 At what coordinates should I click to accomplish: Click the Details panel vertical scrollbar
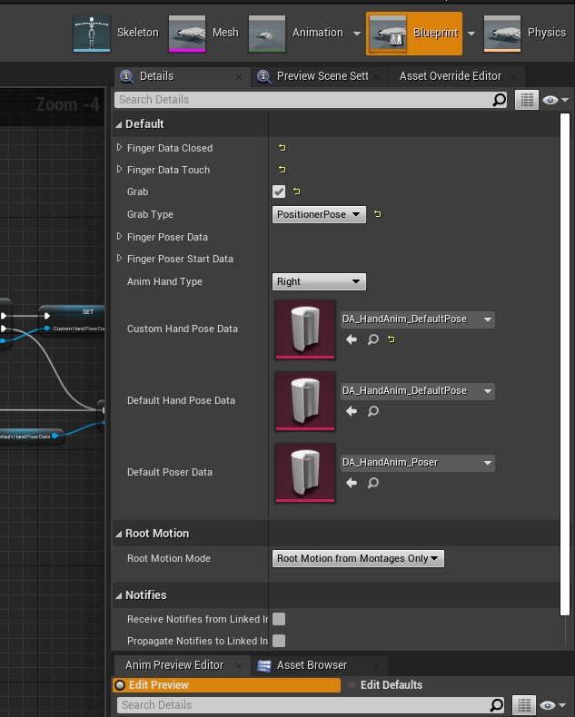point(565,365)
